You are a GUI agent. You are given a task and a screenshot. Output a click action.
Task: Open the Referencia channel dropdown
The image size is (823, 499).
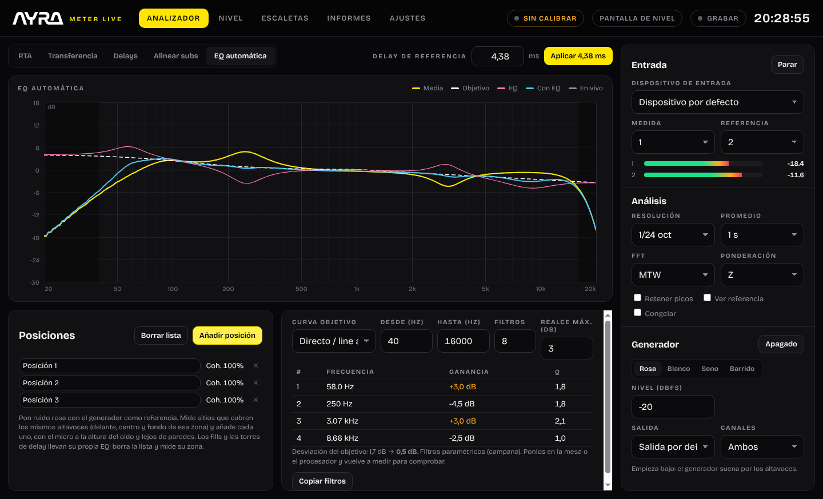click(x=762, y=142)
